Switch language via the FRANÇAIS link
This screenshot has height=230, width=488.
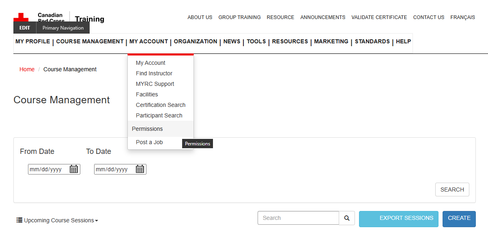tap(462, 17)
